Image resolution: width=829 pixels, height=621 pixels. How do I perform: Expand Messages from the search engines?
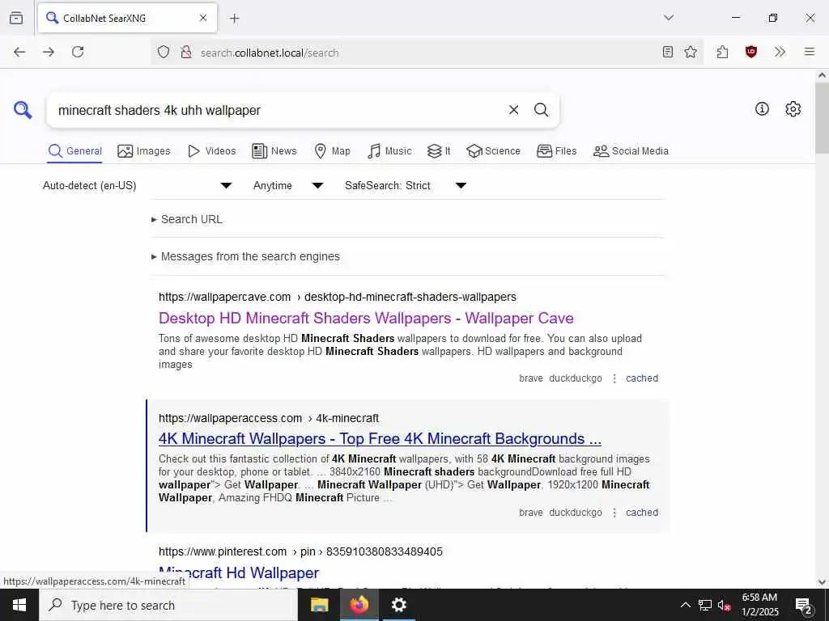coord(246,256)
